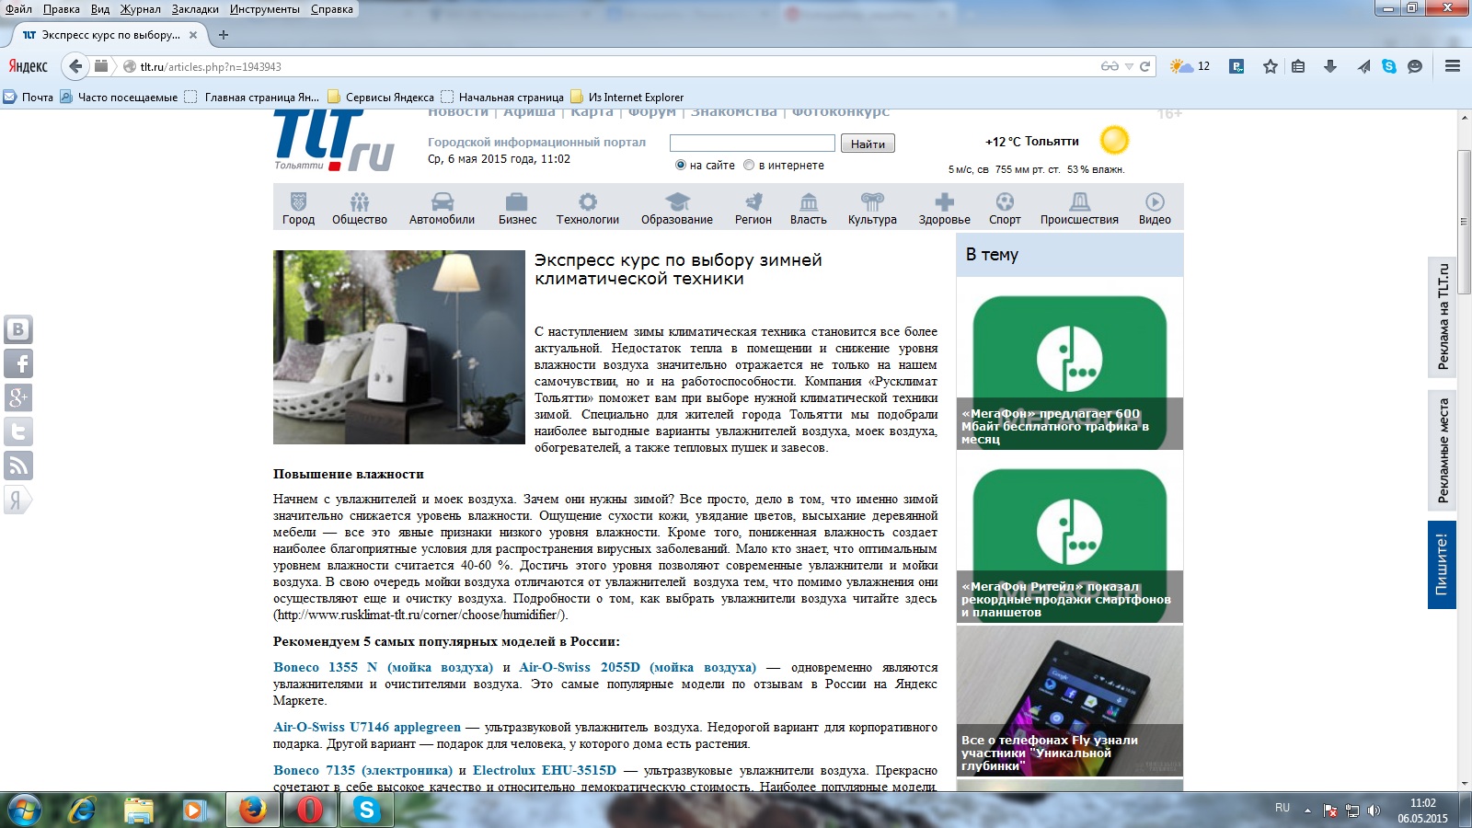Image resolution: width=1472 pixels, height=828 pixels.
Task: Open the browser hamburger menu
Action: (1453, 66)
